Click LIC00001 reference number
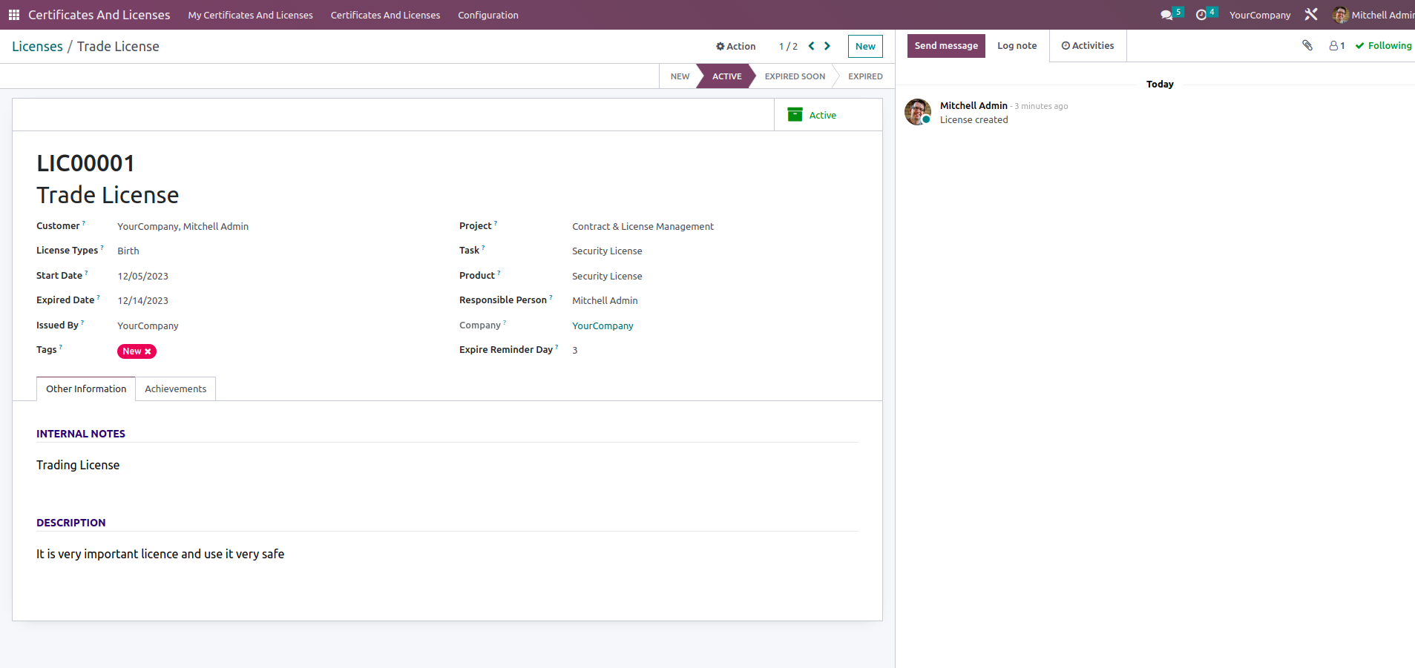The height and width of the screenshot is (668, 1415). point(85,163)
